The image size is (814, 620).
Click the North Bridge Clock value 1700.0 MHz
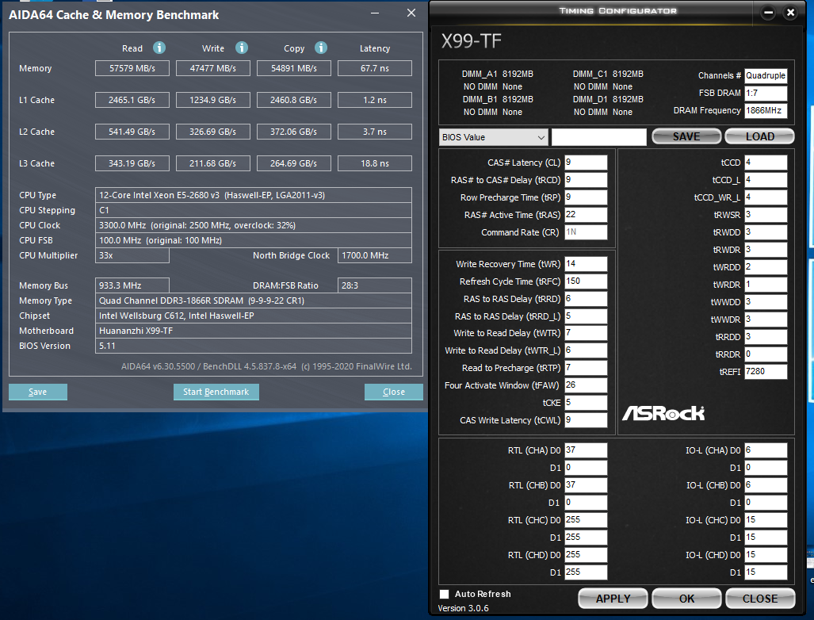tap(374, 255)
